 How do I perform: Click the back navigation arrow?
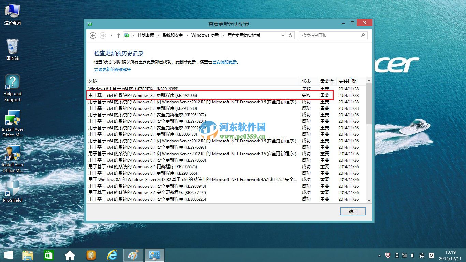[93, 35]
